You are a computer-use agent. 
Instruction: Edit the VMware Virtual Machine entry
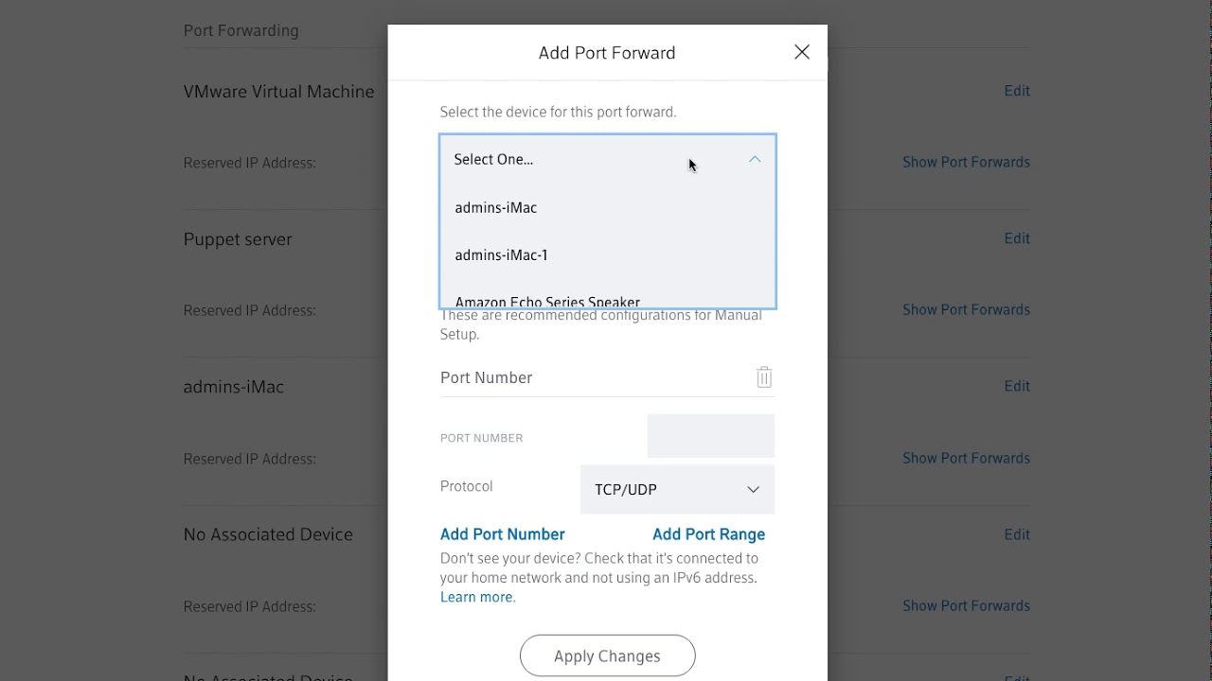pos(1017,91)
